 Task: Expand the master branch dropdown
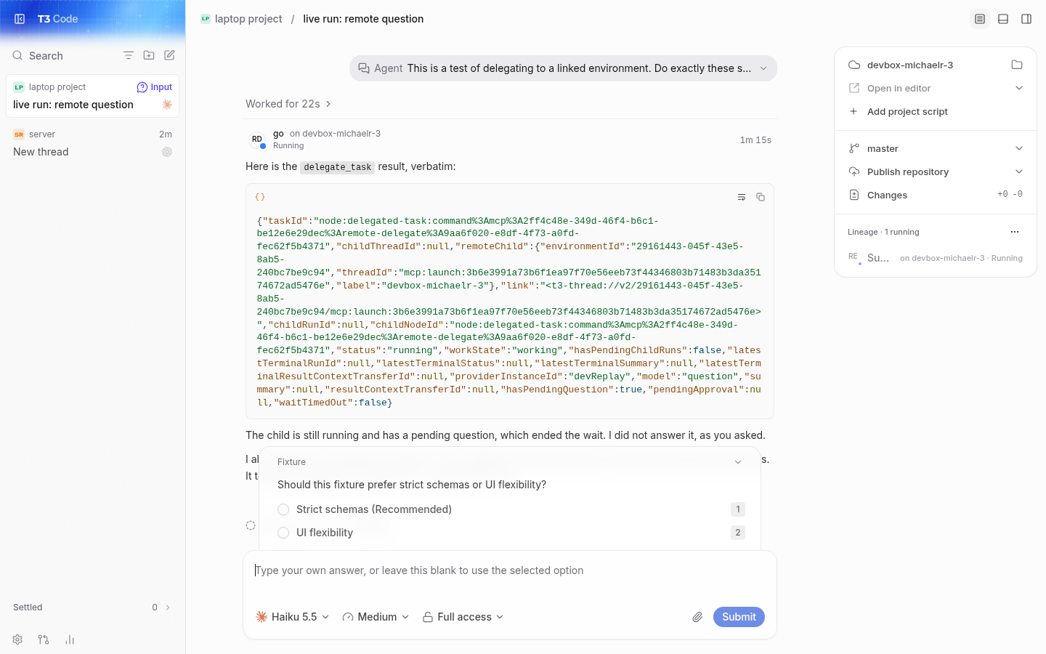(x=1019, y=148)
